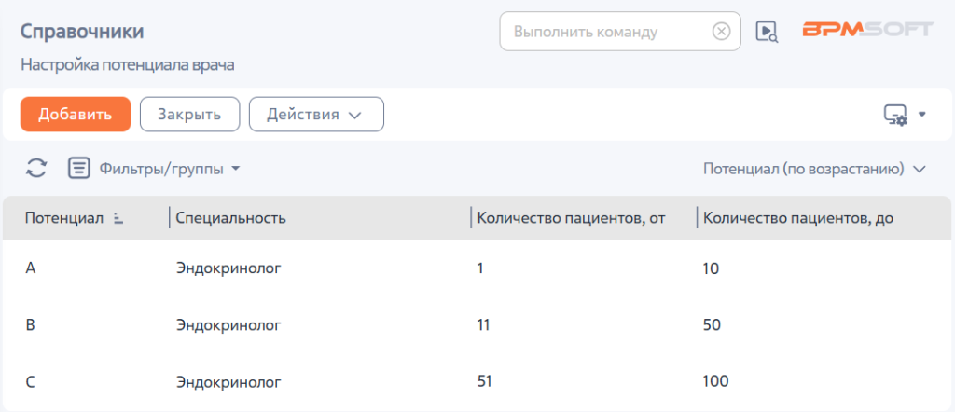Viewport: 955px width, 412px height.
Task: Click Количество пациентов, от column header
Action: point(571,218)
